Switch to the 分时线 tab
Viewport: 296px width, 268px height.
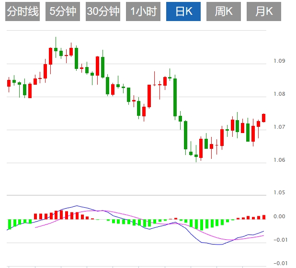23,12
